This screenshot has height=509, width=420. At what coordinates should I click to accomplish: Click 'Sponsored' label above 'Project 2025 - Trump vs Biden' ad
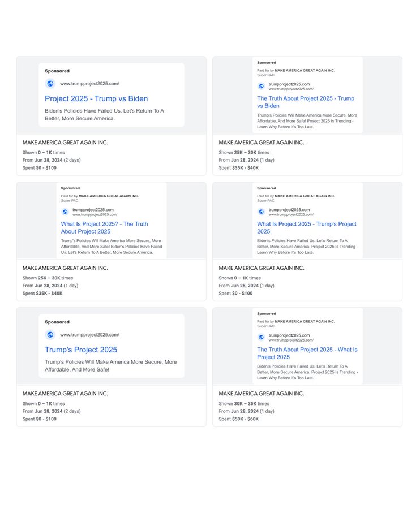coord(57,71)
